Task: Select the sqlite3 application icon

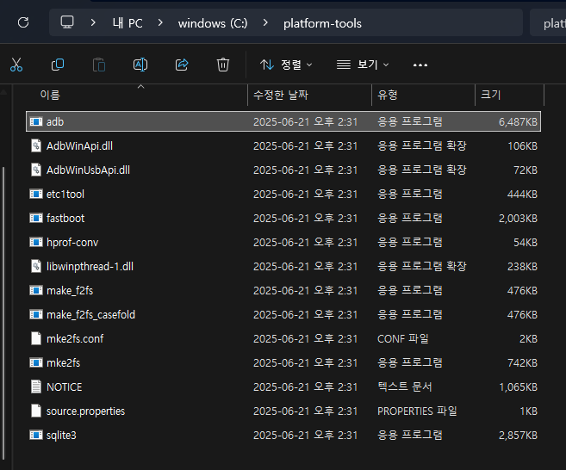Action: (36, 435)
